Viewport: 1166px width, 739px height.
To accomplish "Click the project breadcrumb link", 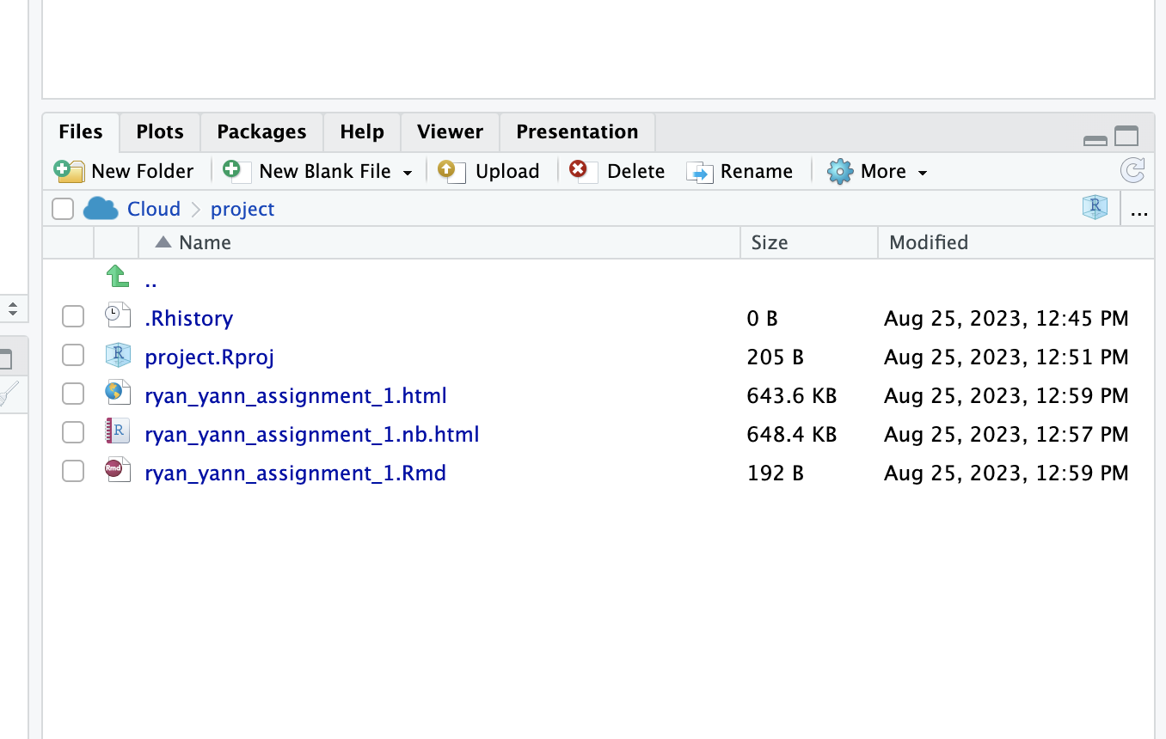I will click(x=242, y=209).
